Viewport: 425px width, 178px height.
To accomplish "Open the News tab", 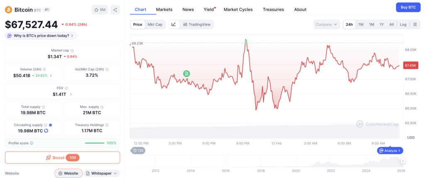I will pyautogui.click(x=188, y=10).
